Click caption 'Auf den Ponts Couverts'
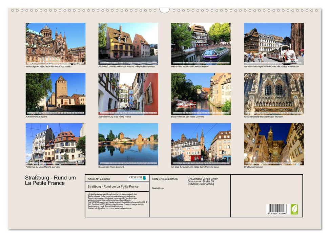 pyautogui.click(x=36, y=116)
